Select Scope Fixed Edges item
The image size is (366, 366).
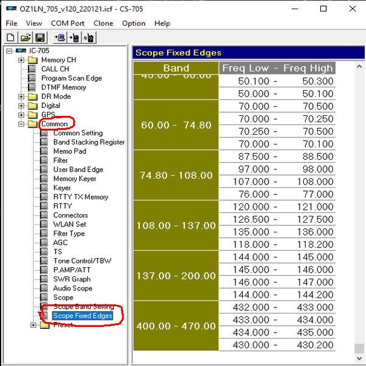click(82, 315)
